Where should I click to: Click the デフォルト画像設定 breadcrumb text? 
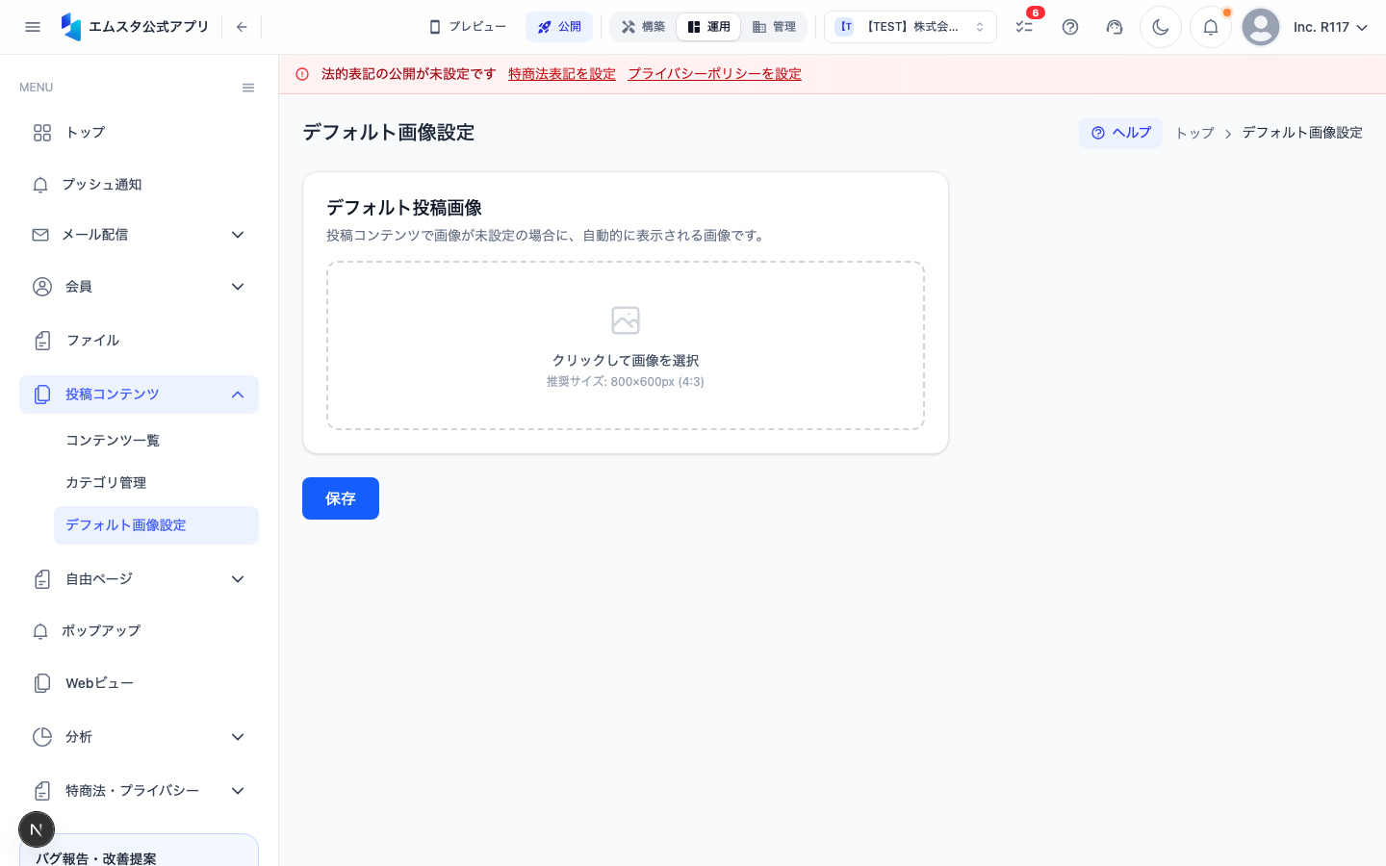click(x=1302, y=133)
